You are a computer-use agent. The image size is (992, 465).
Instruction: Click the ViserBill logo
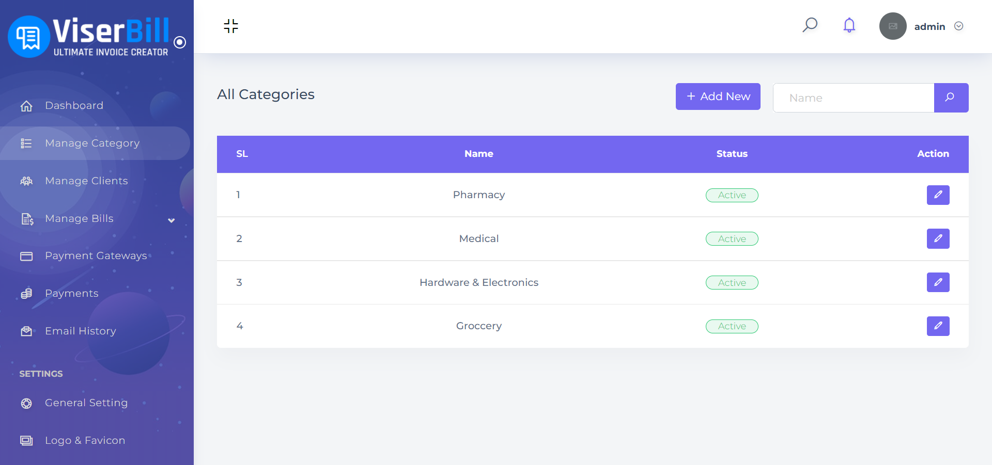pyautogui.click(x=88, y=36)
